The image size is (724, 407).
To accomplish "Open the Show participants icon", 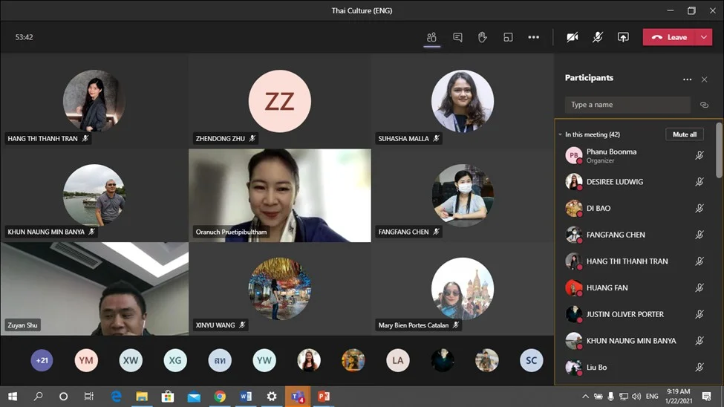I will click(431, 37).
